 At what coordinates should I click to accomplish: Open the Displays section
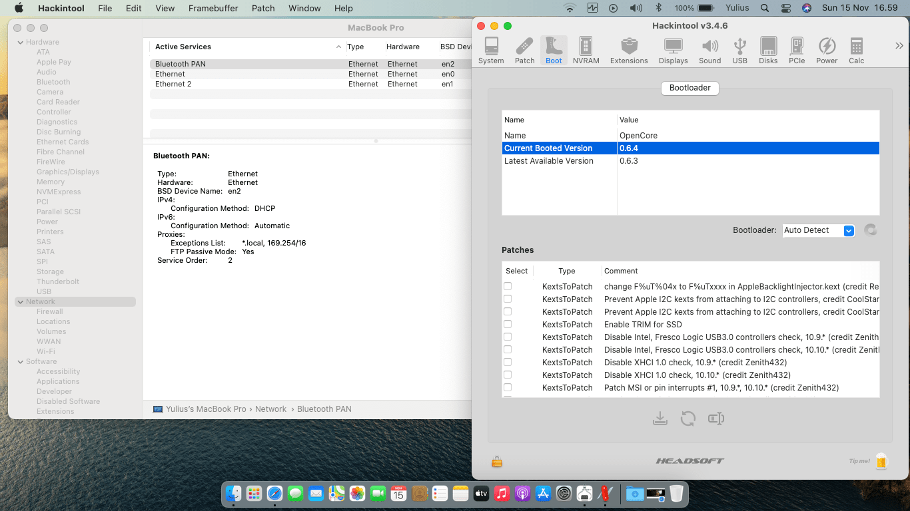[x=673, y=51]
